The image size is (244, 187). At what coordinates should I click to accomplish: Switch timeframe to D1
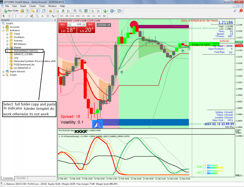[94, 16]
